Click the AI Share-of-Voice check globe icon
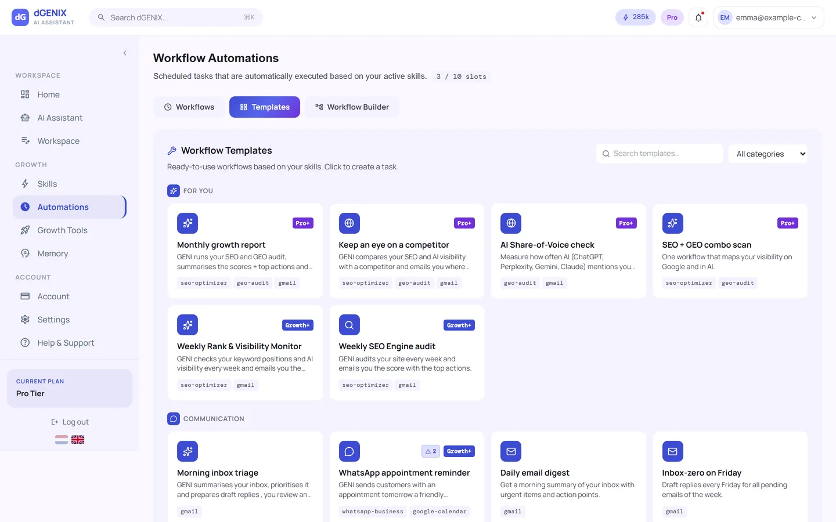This screenshot has height=522, width=836. click(511, 223)
